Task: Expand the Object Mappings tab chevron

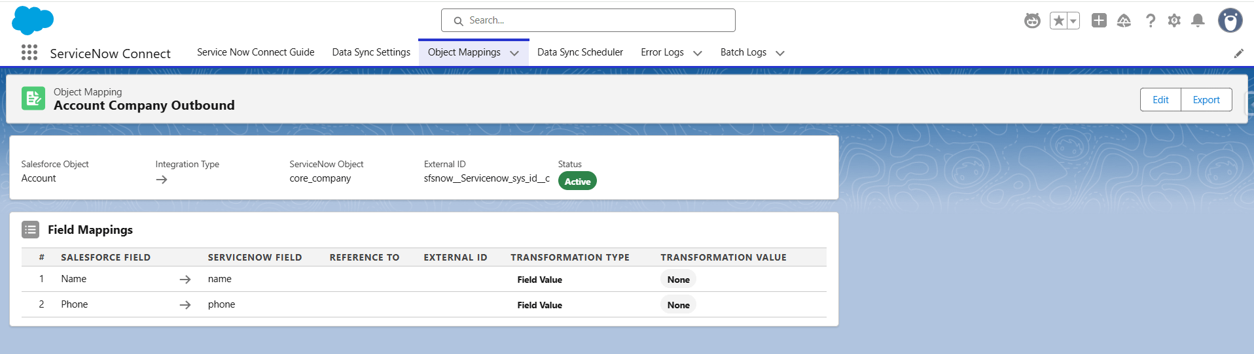Action: pos(514,54)
